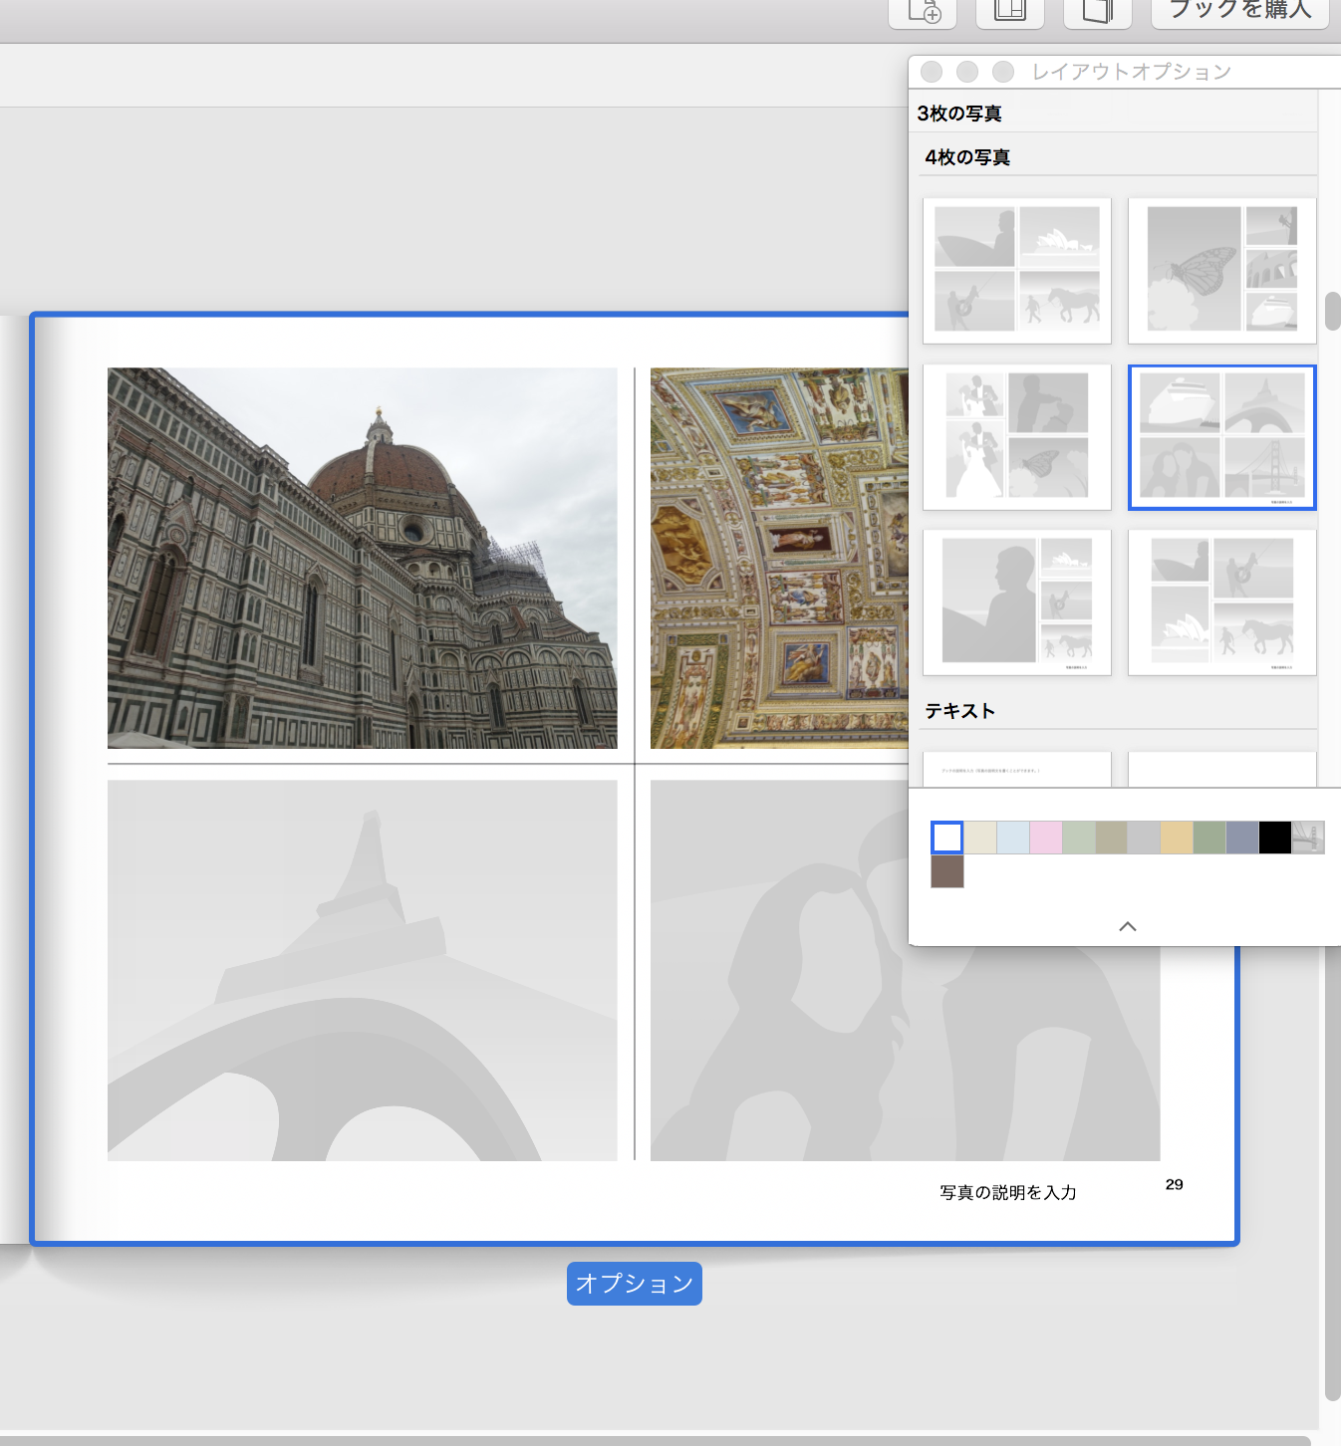The image size is (1341, 1446).
Task: Select the painted ceiling photo on the page
Action: pos(779,559)
